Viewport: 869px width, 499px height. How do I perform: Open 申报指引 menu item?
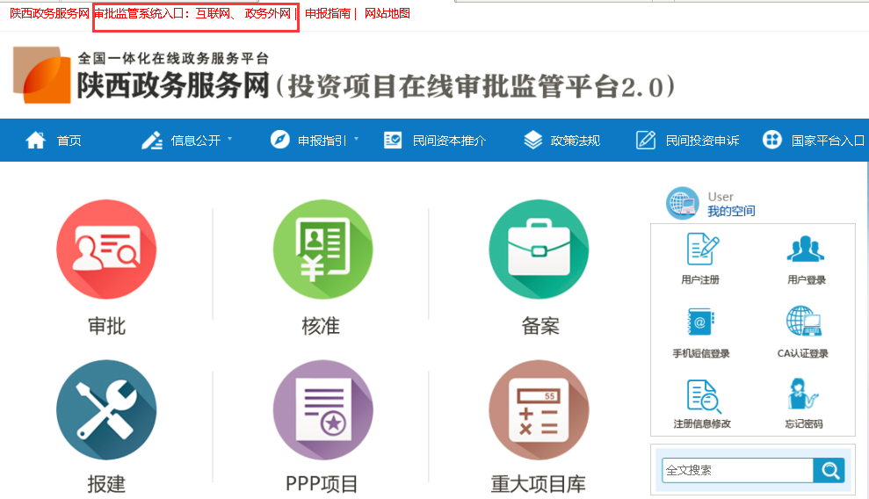pos(322,141)
